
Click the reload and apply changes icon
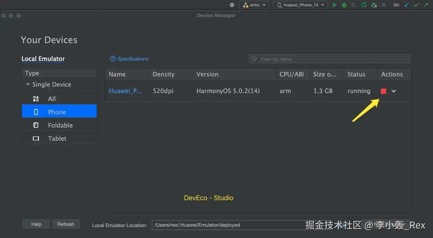pyautogui.click(x=364, y=5)
